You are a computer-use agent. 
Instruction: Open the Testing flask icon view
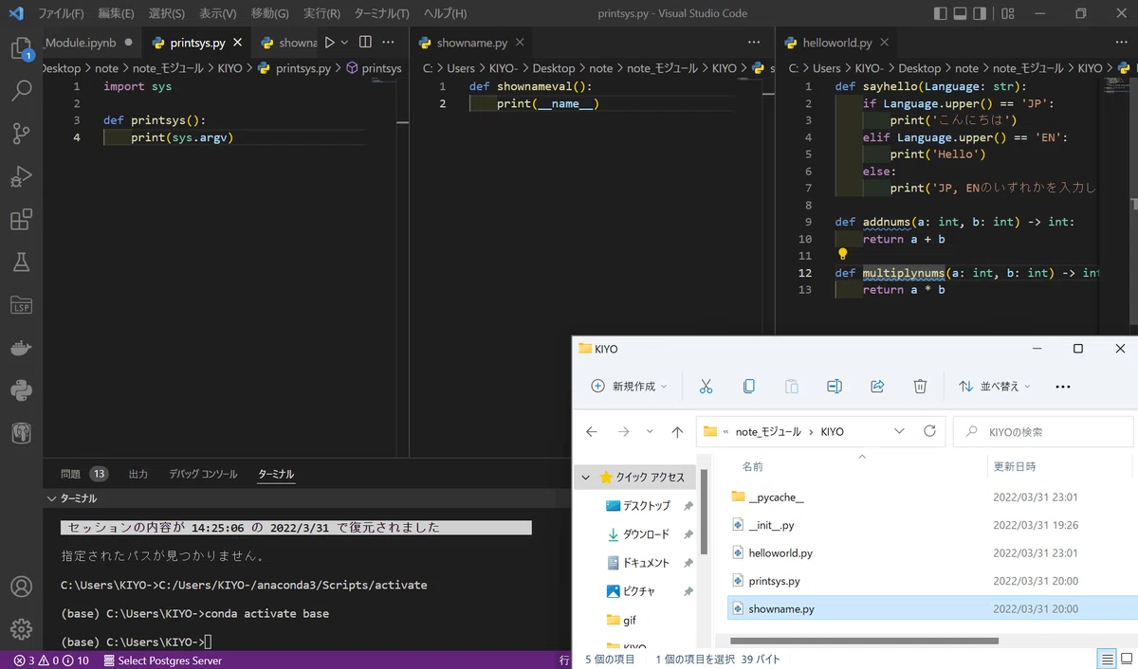pyautogui.click(x=21, y=262)
